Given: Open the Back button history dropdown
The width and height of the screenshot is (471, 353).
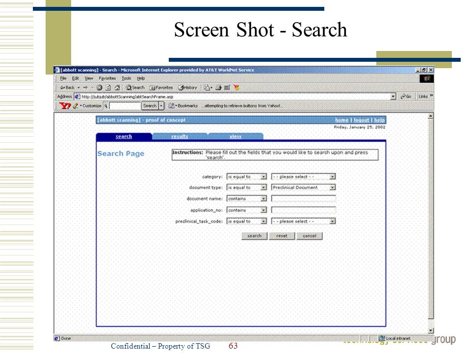Looking at the screenshot, I should click(78, 88).
